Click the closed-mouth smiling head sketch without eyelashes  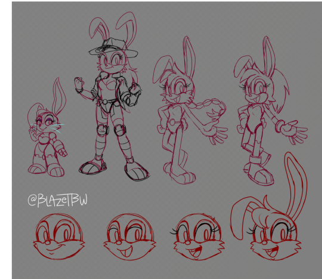pos(59,237)
